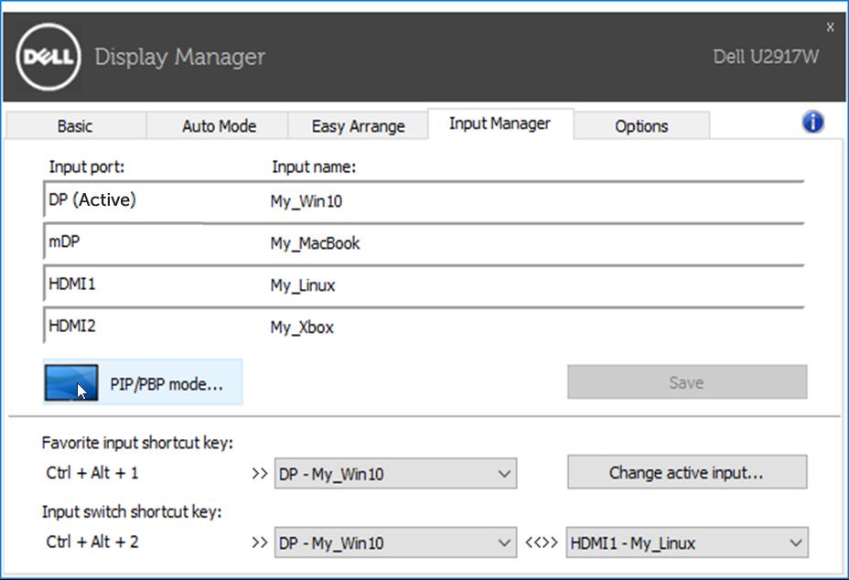The height and width of the screenshot is (580, 849).
Task: Click the Input switch shortcut key label
Action: point(132,511)
